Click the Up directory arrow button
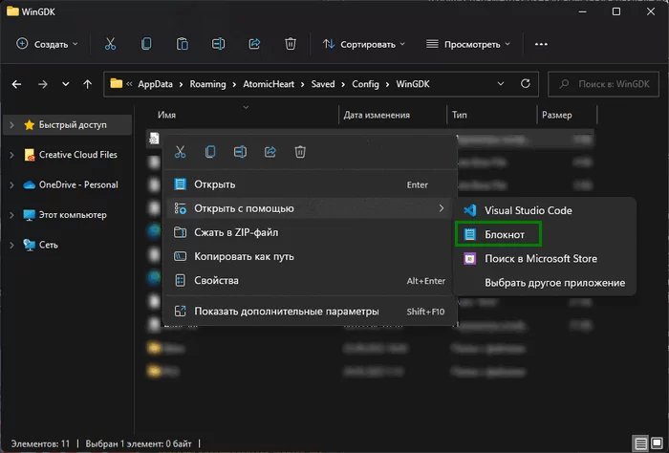 tap(88, 84)
